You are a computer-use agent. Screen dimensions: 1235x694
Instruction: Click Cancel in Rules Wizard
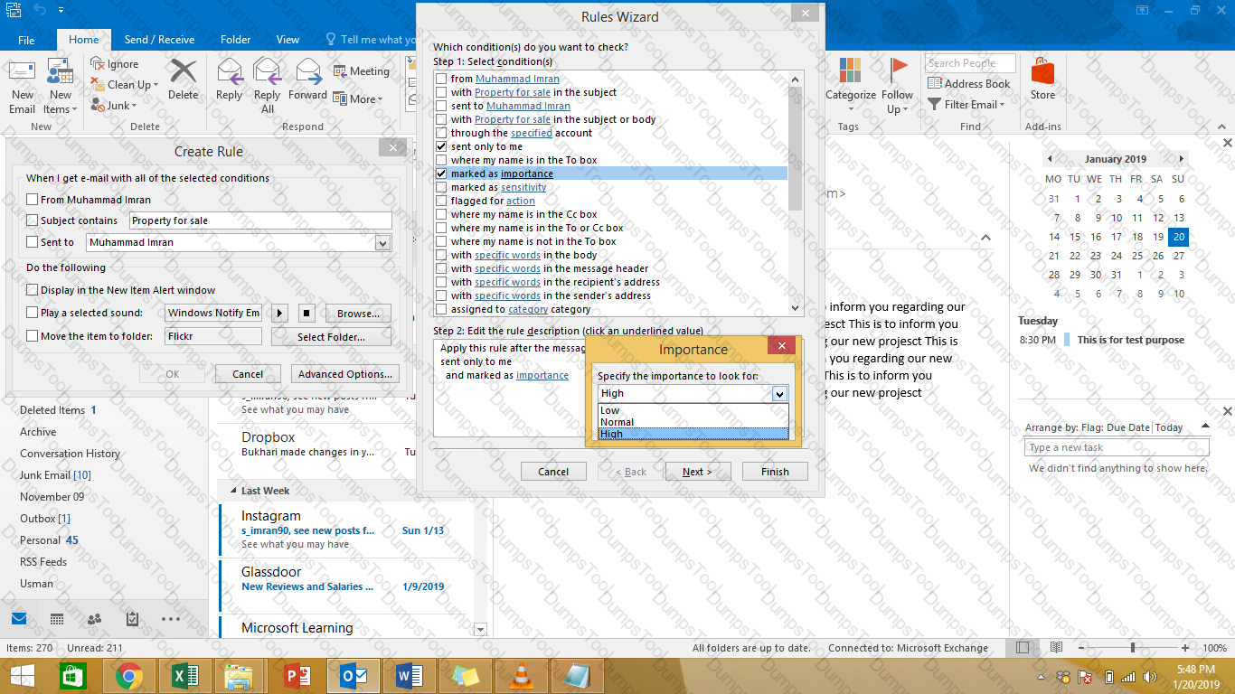pos(553,472)
